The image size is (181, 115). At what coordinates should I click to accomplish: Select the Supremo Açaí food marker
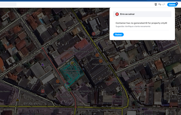pyautogui.click(x=111, y=59)
